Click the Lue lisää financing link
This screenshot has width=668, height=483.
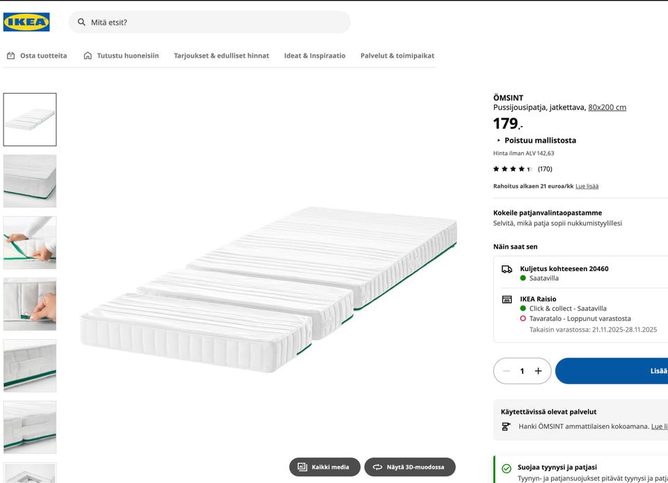[x=587, y=186]
